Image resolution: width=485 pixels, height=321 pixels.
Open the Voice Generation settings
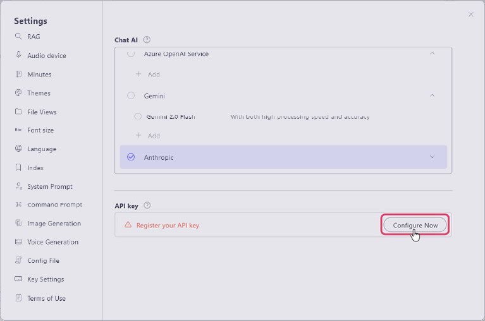click(52, 242)
